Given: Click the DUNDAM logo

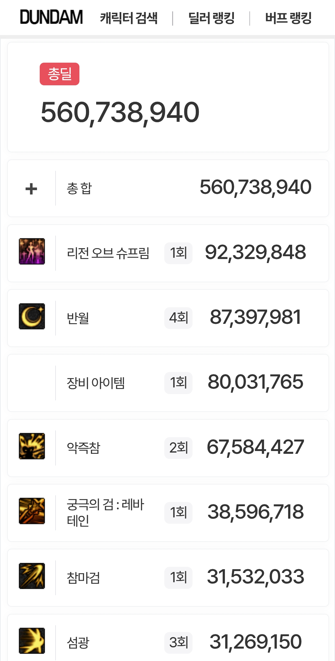Looking at the screenshot, I should (51, 17).
